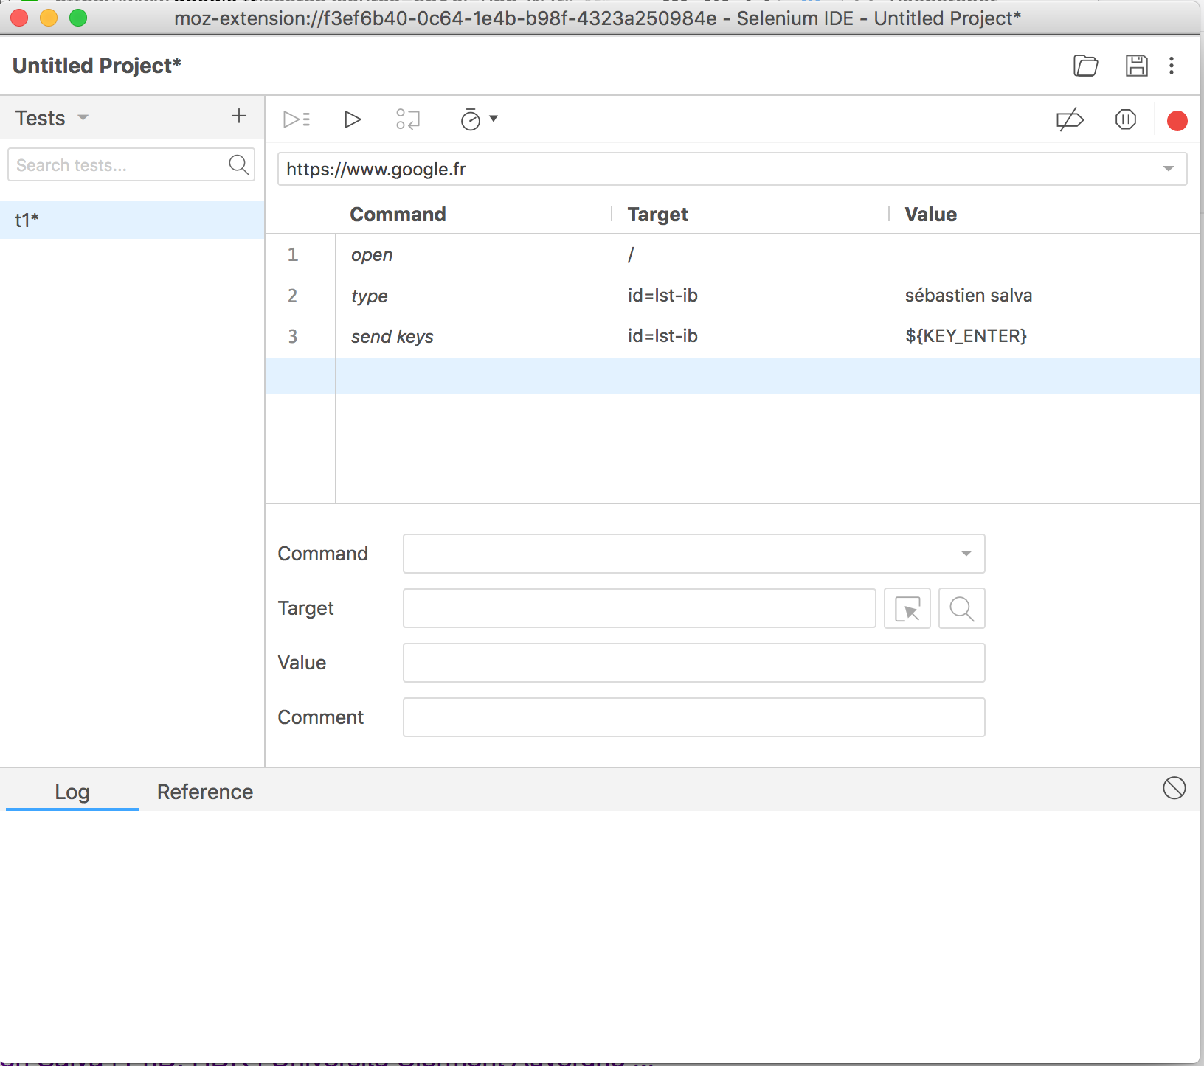
Task: Switch to the Reference tab
Action: tap(204, 791)
